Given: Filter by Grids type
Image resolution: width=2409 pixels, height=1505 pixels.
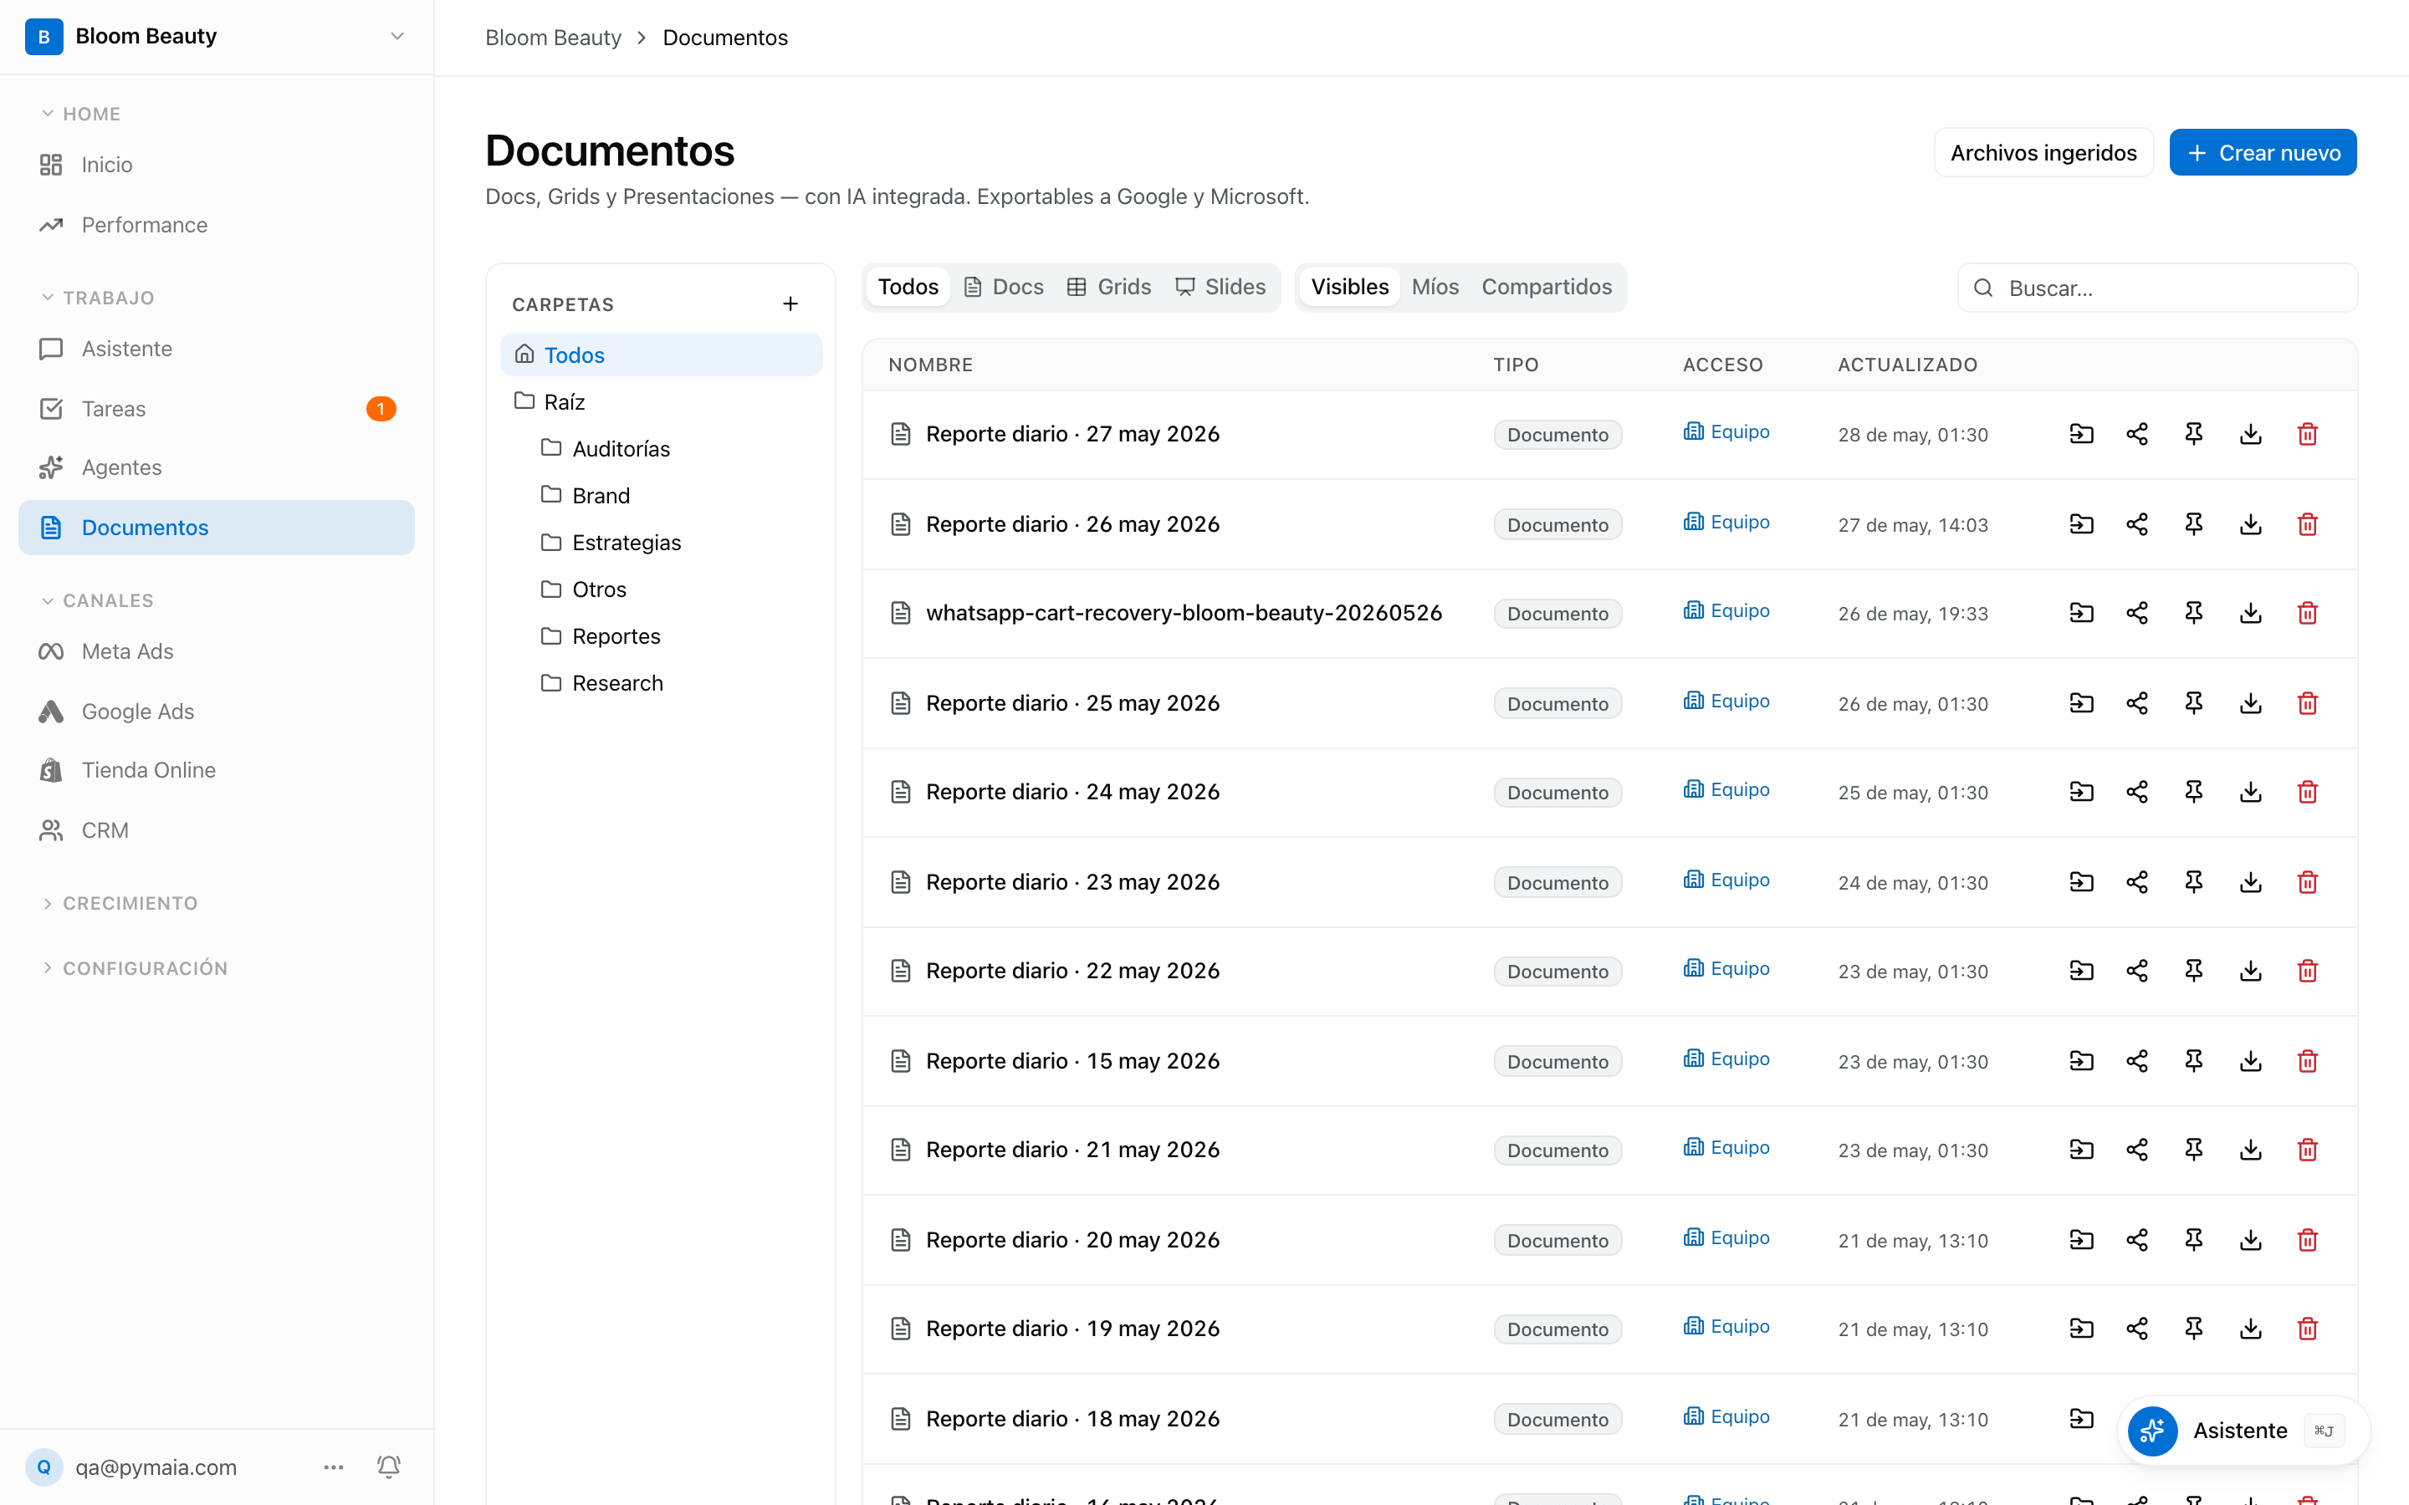Looking at the screenshot, I should [1108, 287].
